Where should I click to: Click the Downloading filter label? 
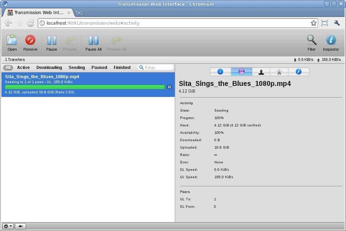49,67
